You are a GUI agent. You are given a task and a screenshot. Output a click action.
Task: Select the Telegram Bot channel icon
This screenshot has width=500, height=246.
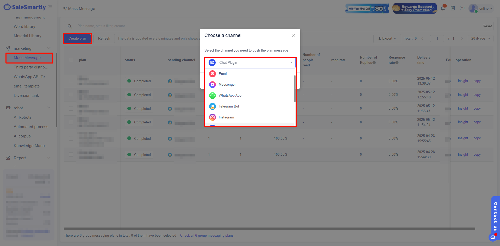point(213,106)
